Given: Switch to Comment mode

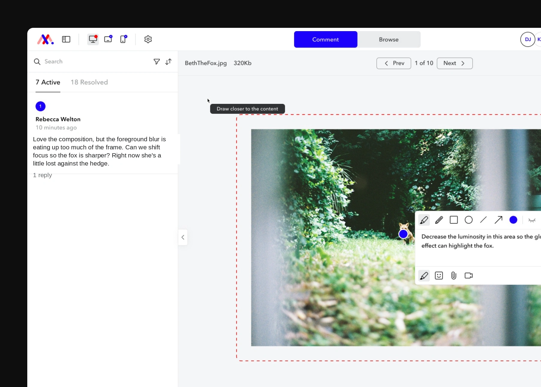Looking at the screenshot, I should 325,40.
